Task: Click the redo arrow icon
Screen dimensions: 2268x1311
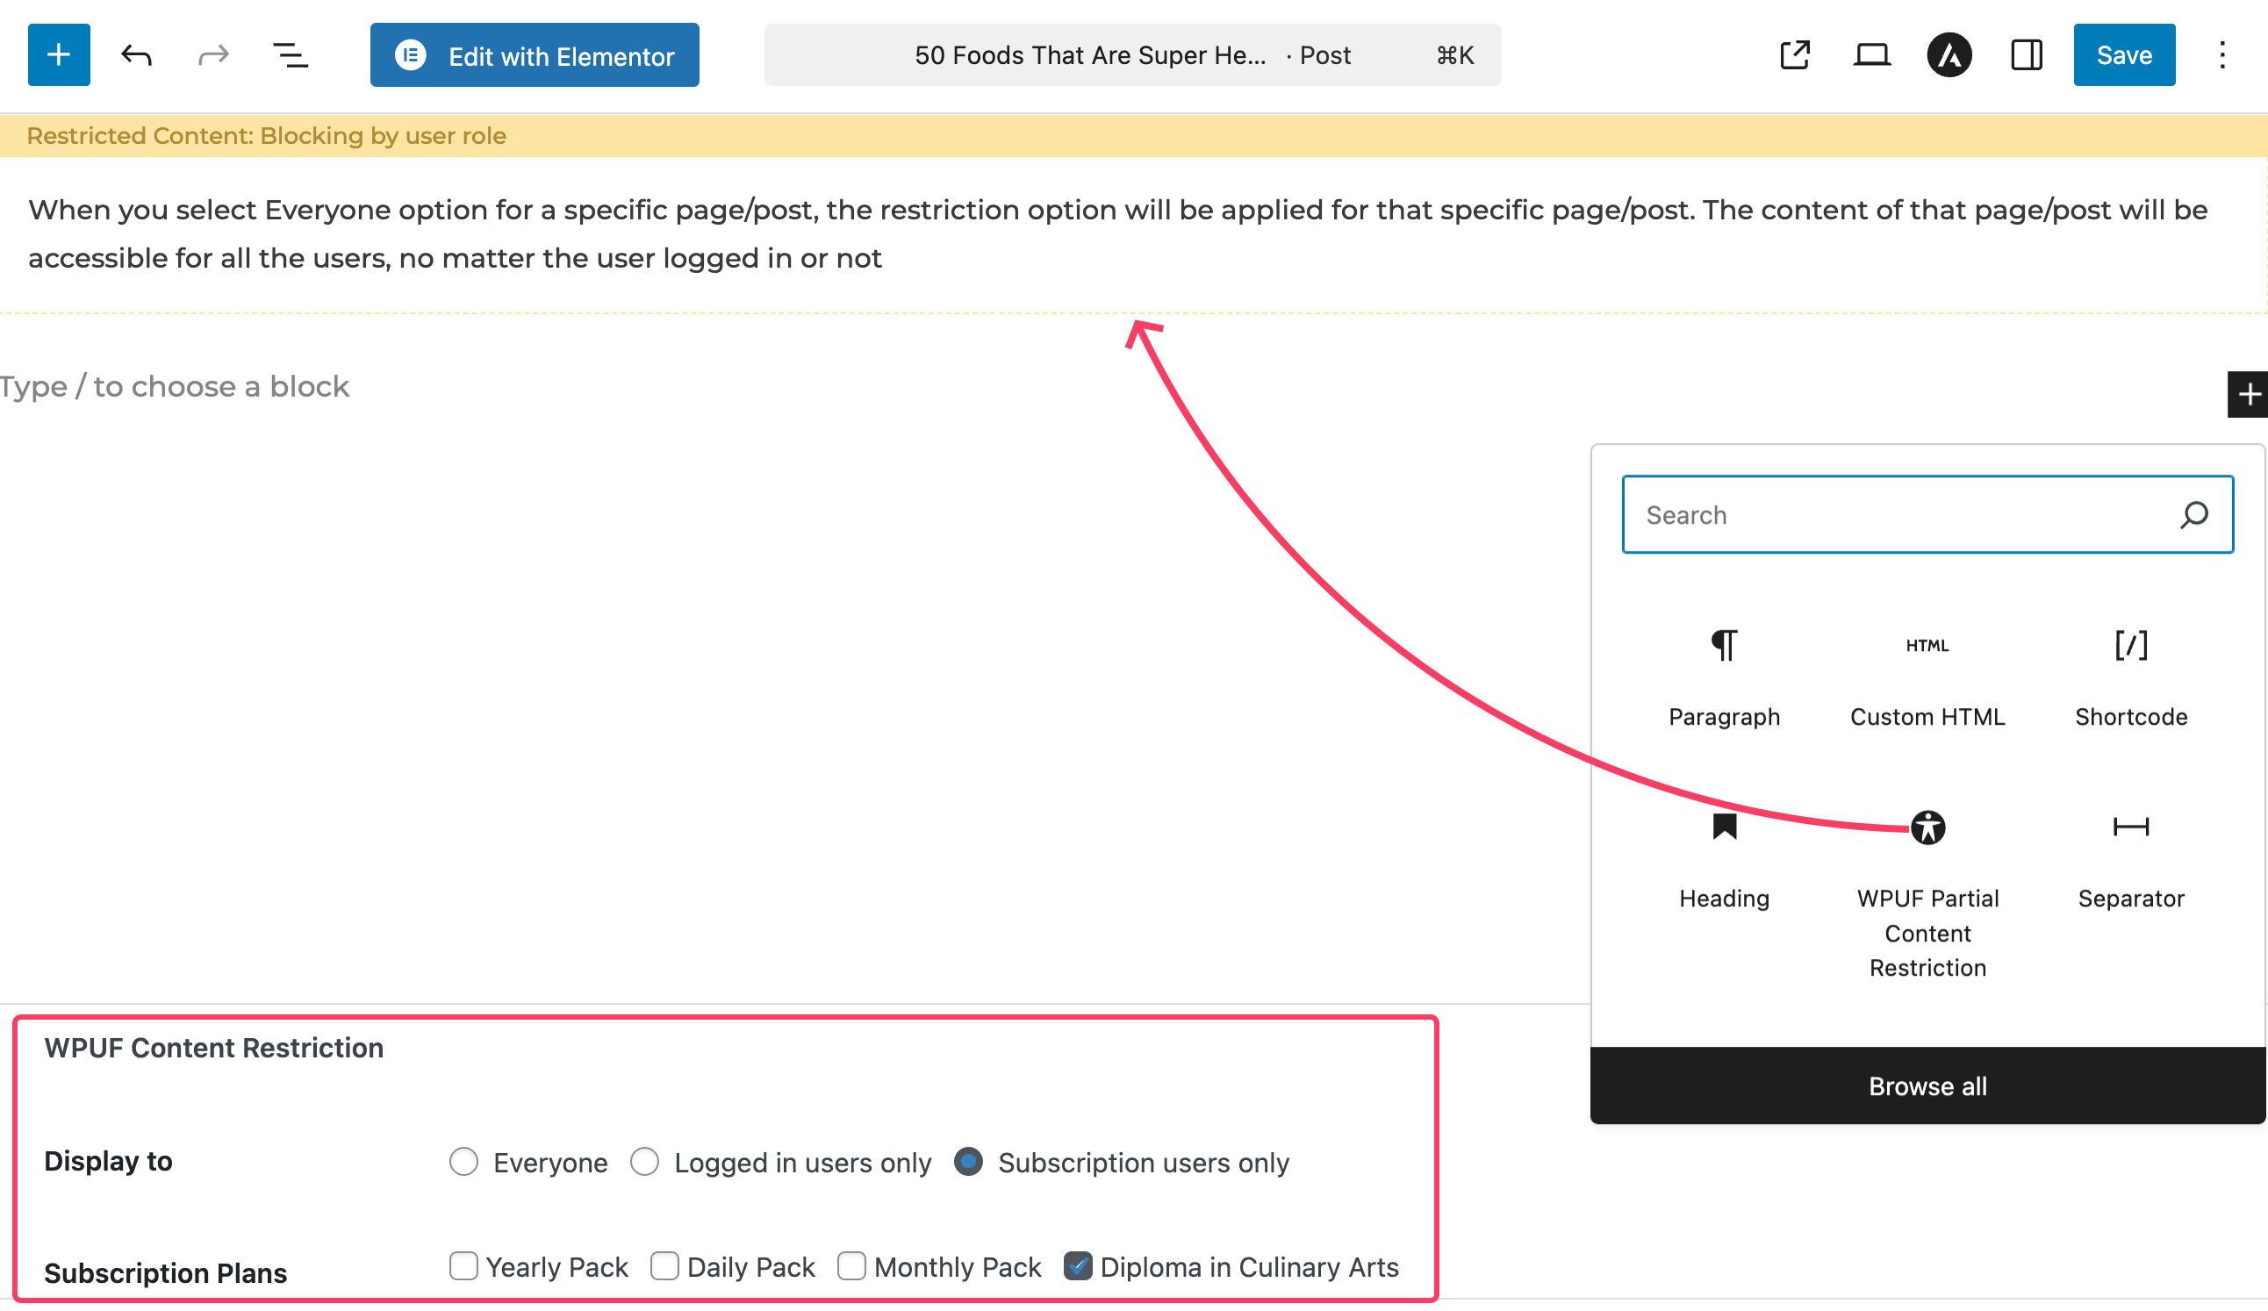Action: (213, 55)
